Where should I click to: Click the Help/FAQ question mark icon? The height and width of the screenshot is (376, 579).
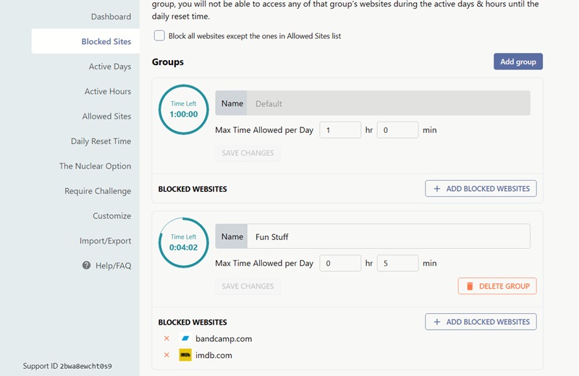point(86,265)
